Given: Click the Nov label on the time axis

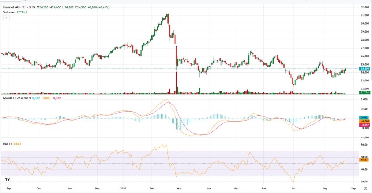Looking at the screenshot, I should pos(70,189).
